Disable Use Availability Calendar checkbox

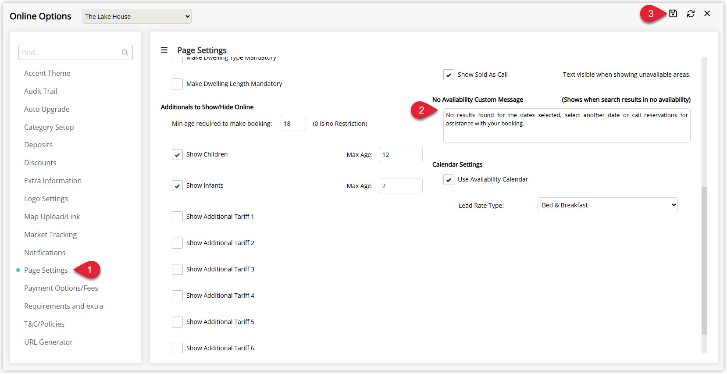[449, 179]
